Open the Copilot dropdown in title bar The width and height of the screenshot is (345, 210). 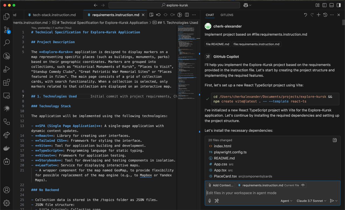pyautogui.click(x=247, y=5)
